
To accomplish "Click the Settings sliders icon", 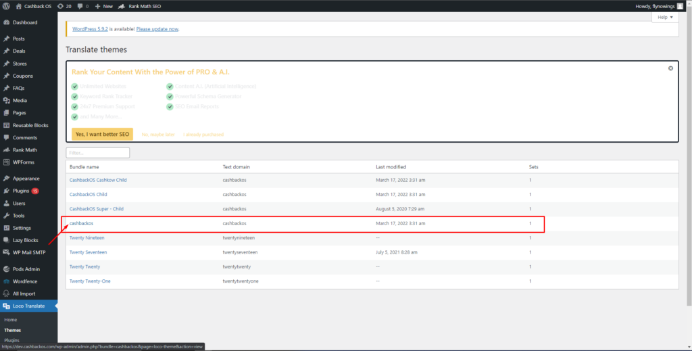I will (x=6, y=229).
